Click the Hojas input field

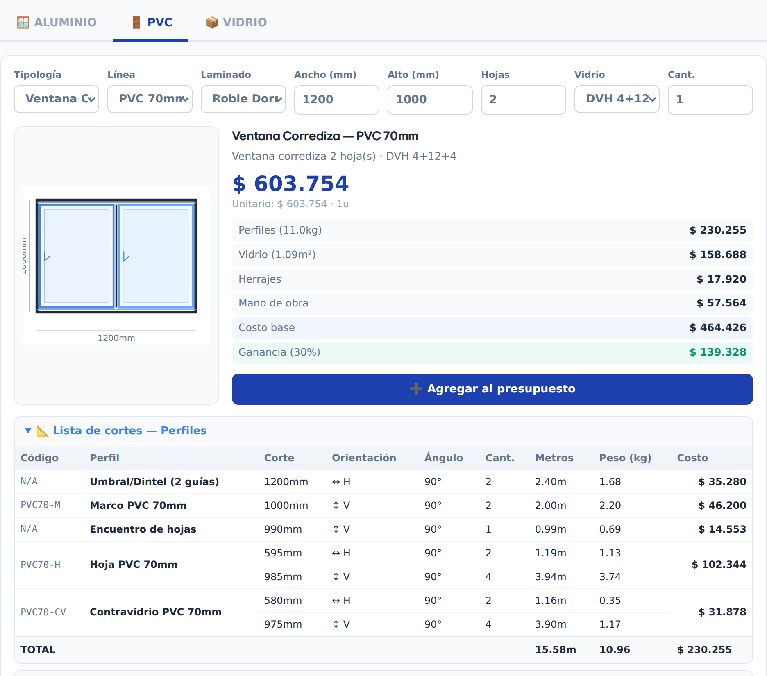[524, 100]
